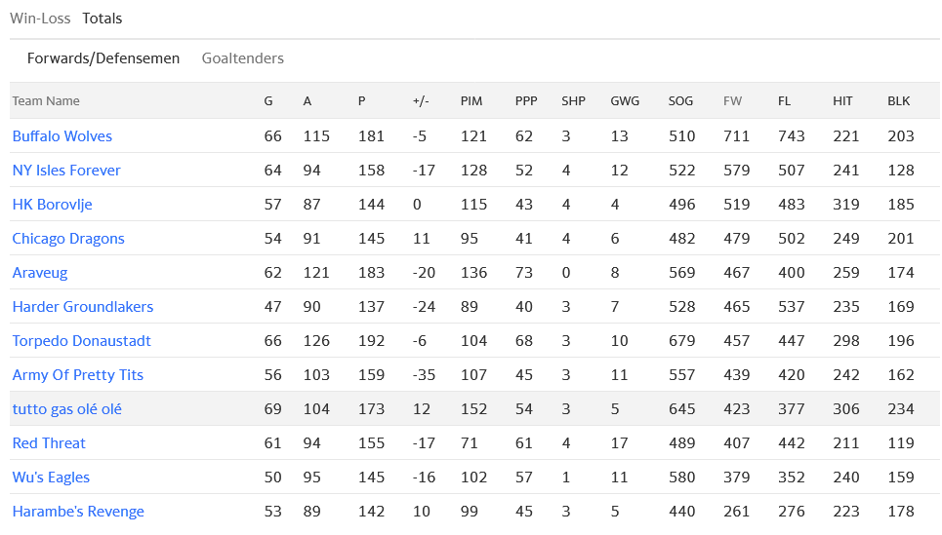View Wu's Eagles team page
The height and width of the screenshot is (535, 942).
point(51,478)
